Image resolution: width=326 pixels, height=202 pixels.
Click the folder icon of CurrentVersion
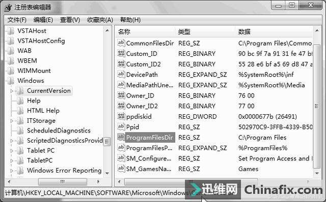point(20,91)
